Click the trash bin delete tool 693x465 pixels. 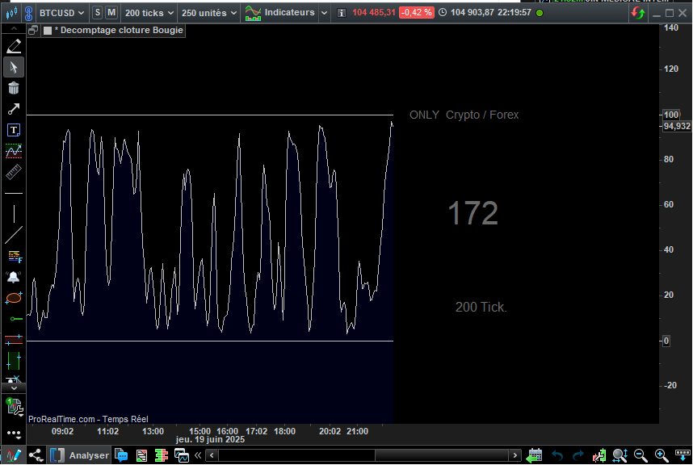(14, 88)
